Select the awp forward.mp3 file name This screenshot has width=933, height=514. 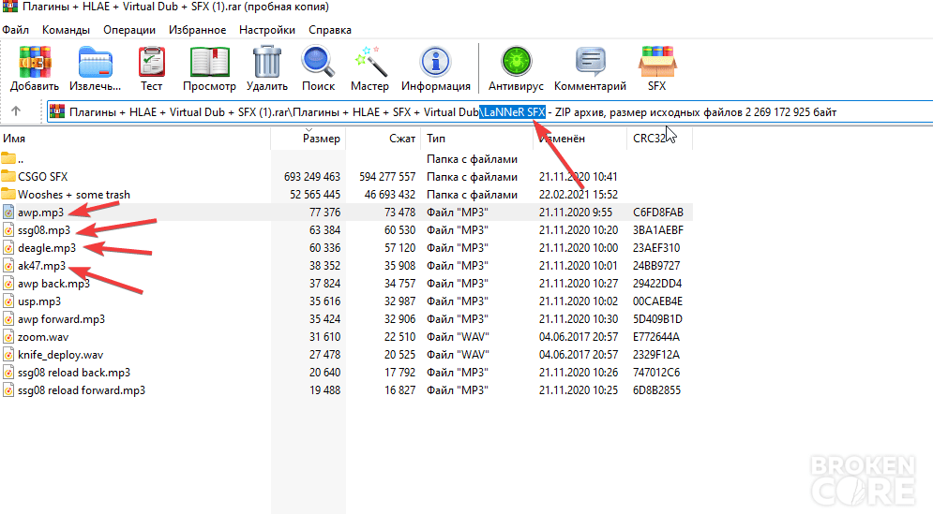(61, 319)
